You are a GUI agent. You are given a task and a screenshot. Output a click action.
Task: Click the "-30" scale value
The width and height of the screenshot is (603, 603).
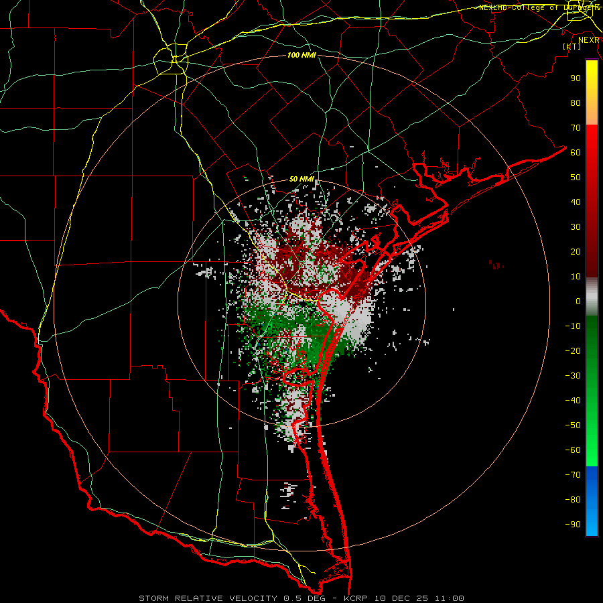pos(573,376)
